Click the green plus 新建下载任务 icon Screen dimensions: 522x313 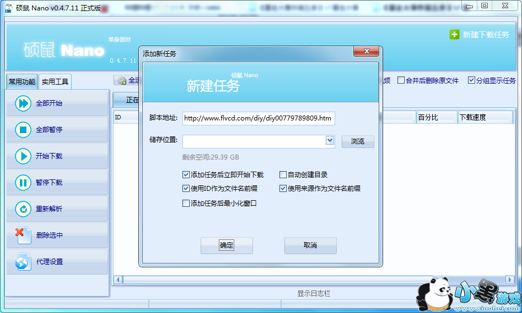coord(454,35)
